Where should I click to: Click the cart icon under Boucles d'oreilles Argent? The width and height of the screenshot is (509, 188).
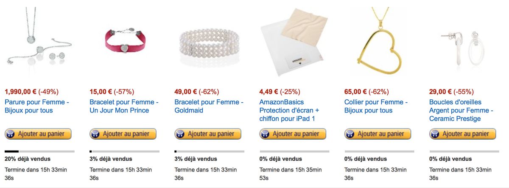click(435, 134)
